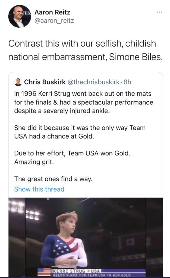Visit the @thechrisbuskirk handle
The height and width of the screenshot is (278, 170).
92,82
